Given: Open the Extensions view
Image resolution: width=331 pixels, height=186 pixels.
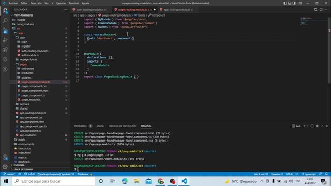Looking at the screenshot, I should (x=5, y=50).
